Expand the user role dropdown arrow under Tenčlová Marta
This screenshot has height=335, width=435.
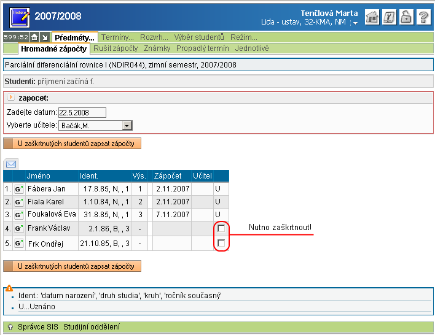[x=355, y=23]
